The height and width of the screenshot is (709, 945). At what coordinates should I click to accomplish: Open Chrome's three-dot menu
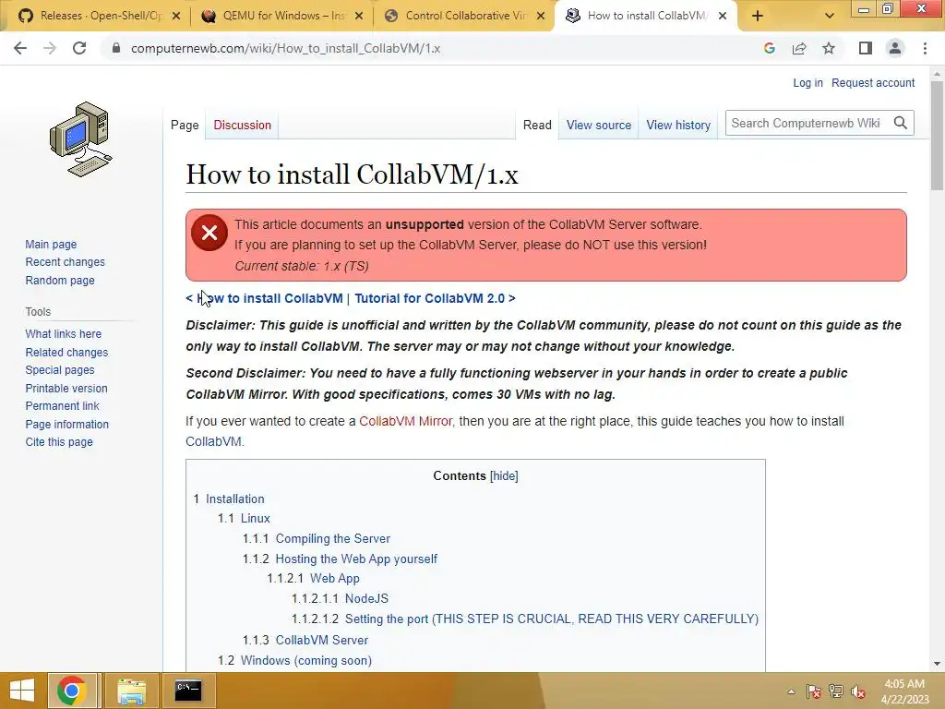pos(925,48)
